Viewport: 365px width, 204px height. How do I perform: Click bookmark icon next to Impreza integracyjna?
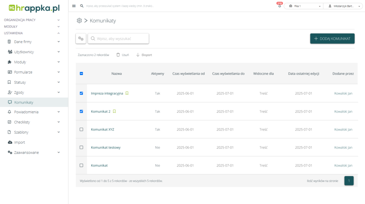[127, 93]
